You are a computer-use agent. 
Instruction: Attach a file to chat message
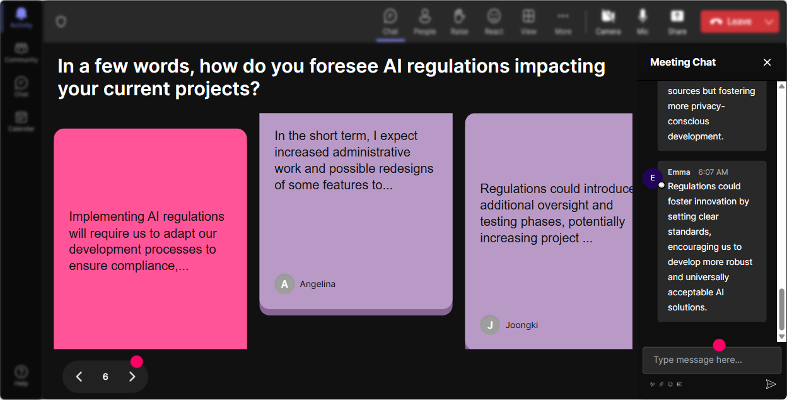[x=662, y=384]
